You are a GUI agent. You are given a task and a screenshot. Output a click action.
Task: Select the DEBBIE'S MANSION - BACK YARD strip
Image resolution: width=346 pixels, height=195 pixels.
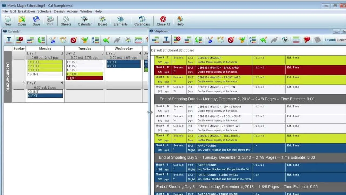pos(250,70)
